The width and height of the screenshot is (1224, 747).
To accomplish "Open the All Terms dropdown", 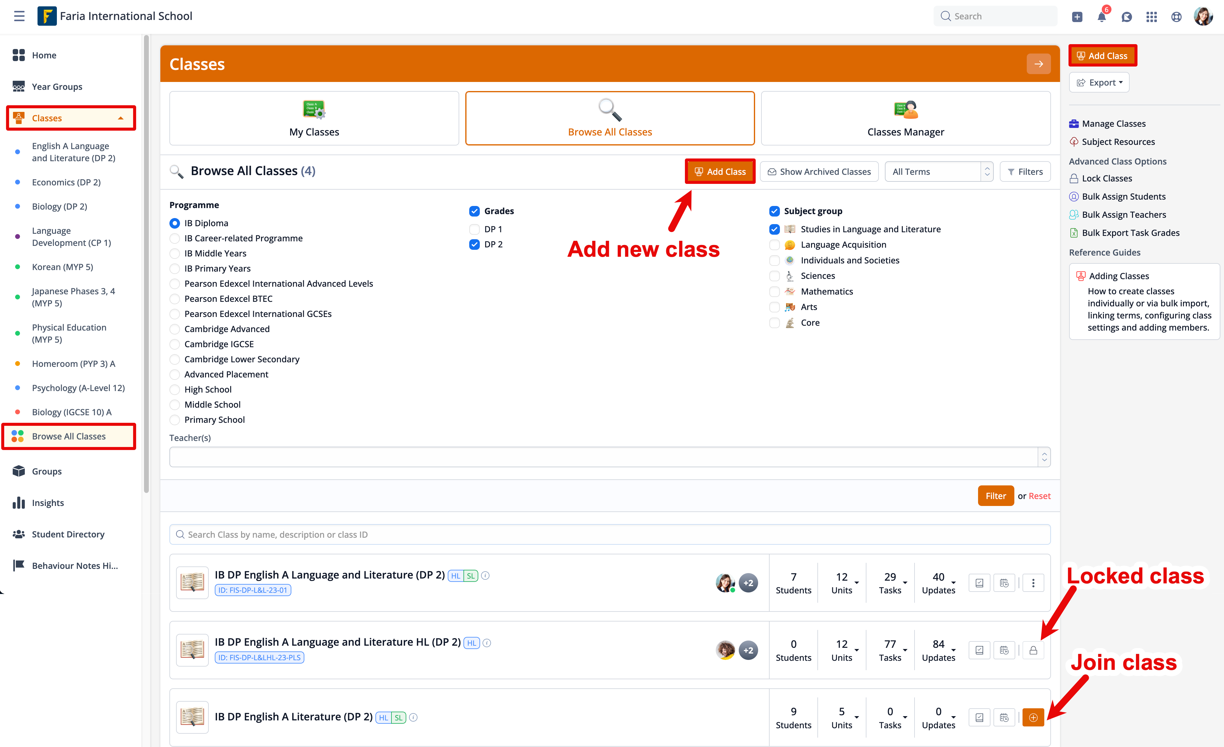I will 938,171.
